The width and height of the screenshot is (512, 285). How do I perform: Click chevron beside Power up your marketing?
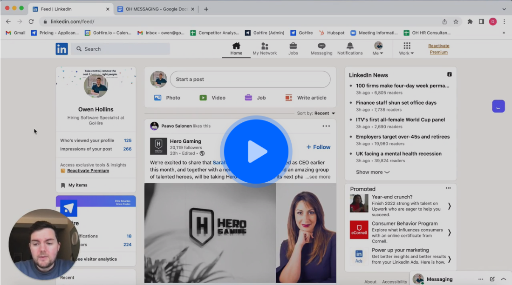[450, 259]
